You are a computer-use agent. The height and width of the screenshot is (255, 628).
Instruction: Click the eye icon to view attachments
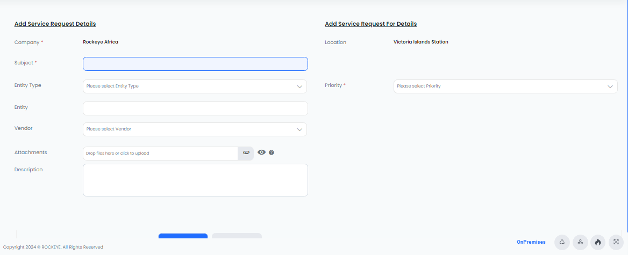(261, 152)
